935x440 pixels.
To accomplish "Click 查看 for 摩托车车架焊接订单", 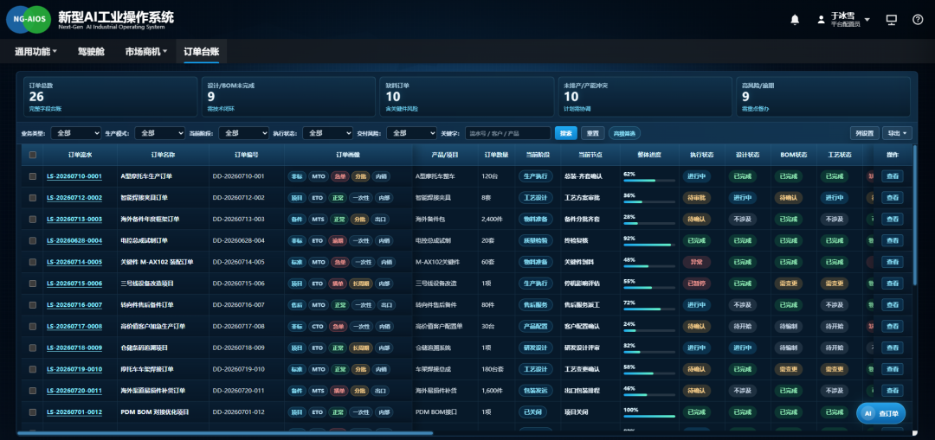I will point(892,369).
